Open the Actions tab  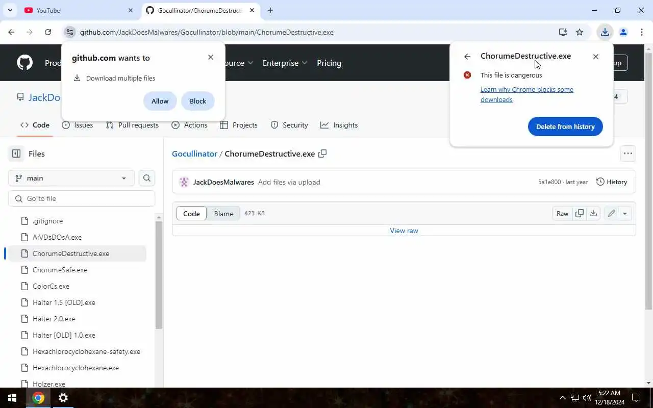[x=190, y=125]
